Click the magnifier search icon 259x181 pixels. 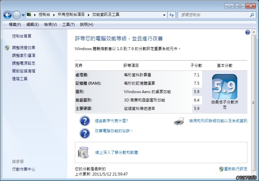point(252,15)
